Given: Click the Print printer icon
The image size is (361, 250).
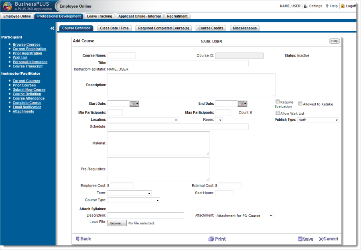Looking at the screenshot, I should [x=211, y=239].
